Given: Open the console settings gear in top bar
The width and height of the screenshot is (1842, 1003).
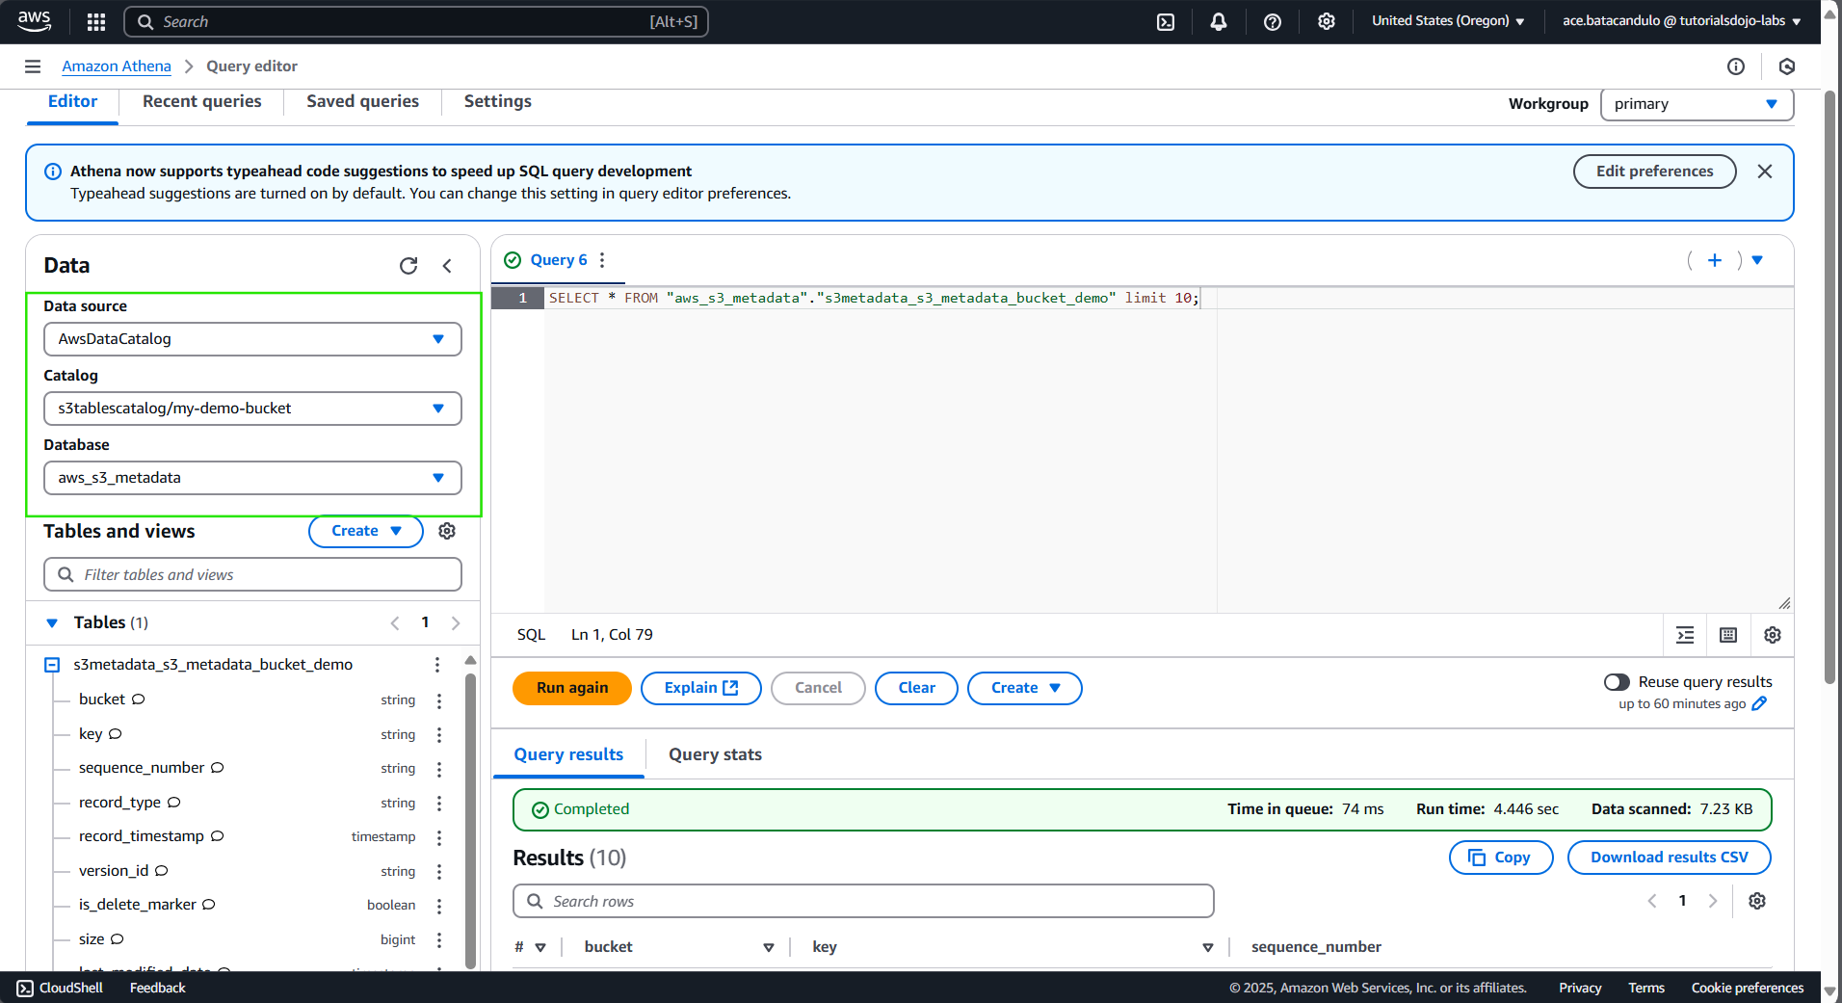Looking at the screenshot, I should 1327,21.
